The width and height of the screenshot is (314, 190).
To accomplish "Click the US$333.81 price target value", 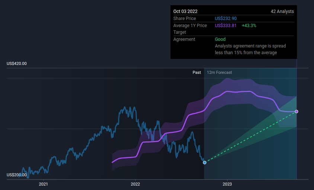I will 226,26.
